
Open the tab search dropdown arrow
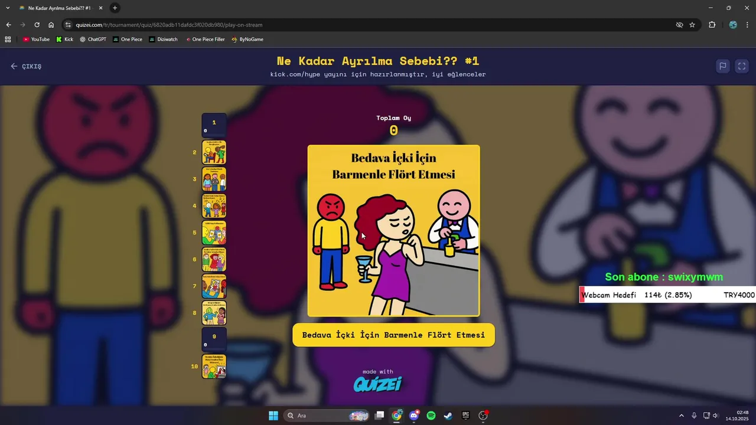coord(8,8)
